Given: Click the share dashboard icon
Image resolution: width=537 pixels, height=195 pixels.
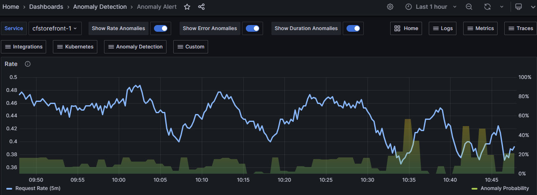Looking at the screenshot, I should [201, 7].
